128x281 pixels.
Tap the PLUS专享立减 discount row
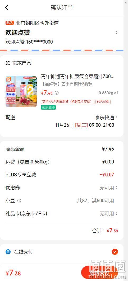tap(62, 175)
